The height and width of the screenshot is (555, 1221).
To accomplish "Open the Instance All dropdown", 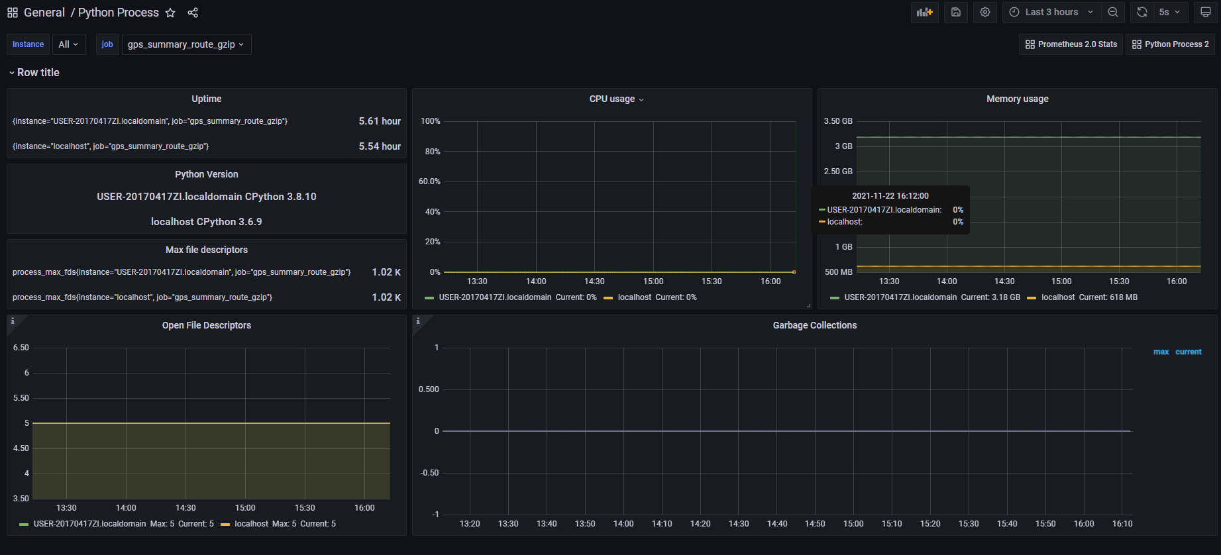I will click(68, 44).
